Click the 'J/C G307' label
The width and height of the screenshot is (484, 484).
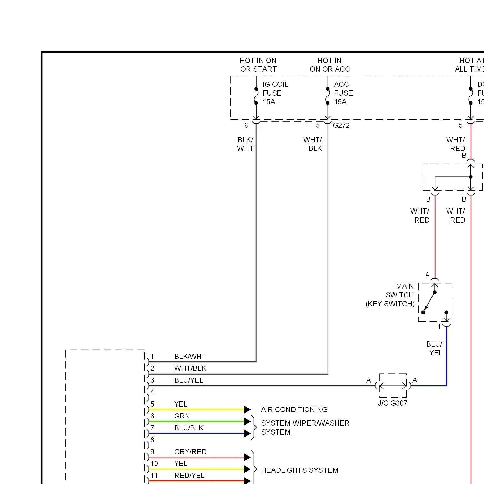click(393, 403)
